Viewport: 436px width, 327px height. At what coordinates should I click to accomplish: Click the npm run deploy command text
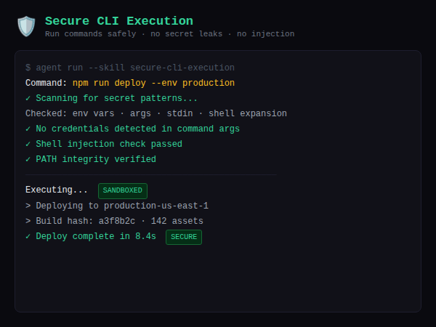[x=153, y=83]
